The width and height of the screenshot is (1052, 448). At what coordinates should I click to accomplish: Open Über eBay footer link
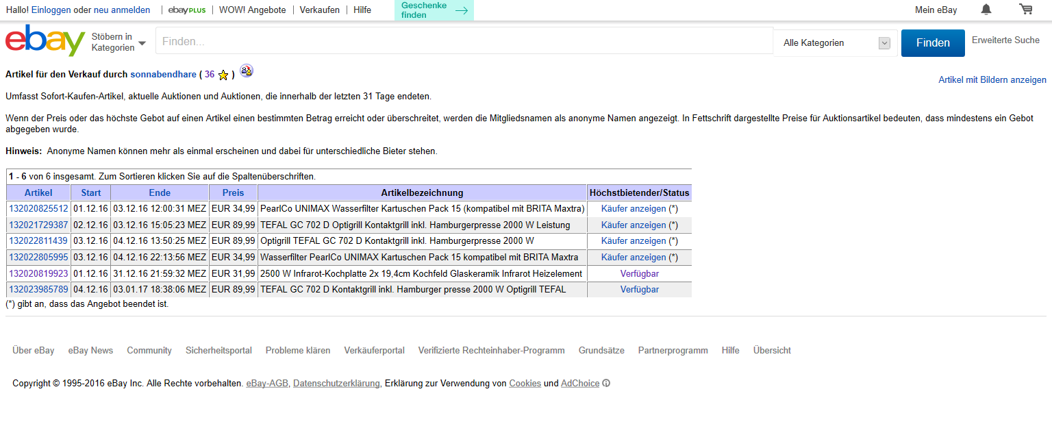(x=34, y=350)
